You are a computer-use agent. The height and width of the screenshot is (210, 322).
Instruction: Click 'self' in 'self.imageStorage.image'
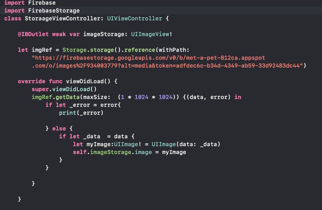[80, 152]
